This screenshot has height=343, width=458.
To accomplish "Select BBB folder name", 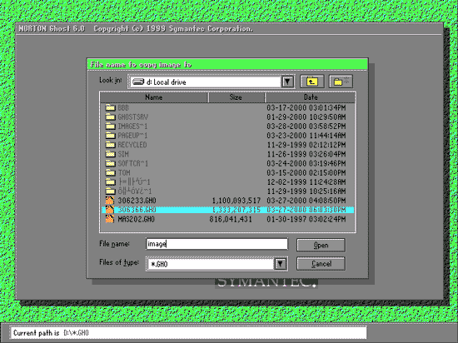I will [x=123, y=108].
